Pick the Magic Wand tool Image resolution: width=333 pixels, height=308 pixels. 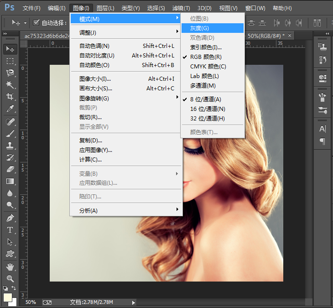point(10,85)
